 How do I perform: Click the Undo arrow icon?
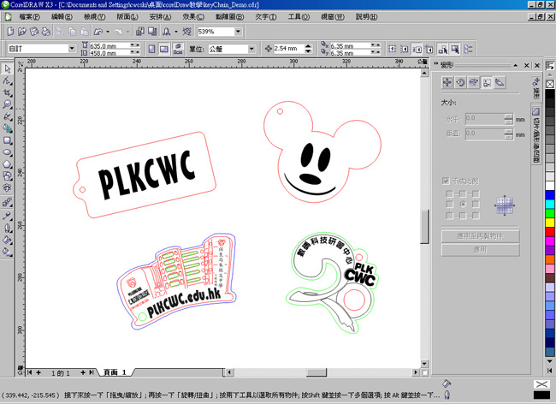tap(98, 32)
